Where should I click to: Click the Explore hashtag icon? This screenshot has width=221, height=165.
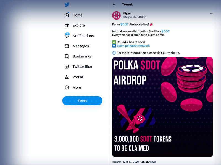click(x=67, y=25)
